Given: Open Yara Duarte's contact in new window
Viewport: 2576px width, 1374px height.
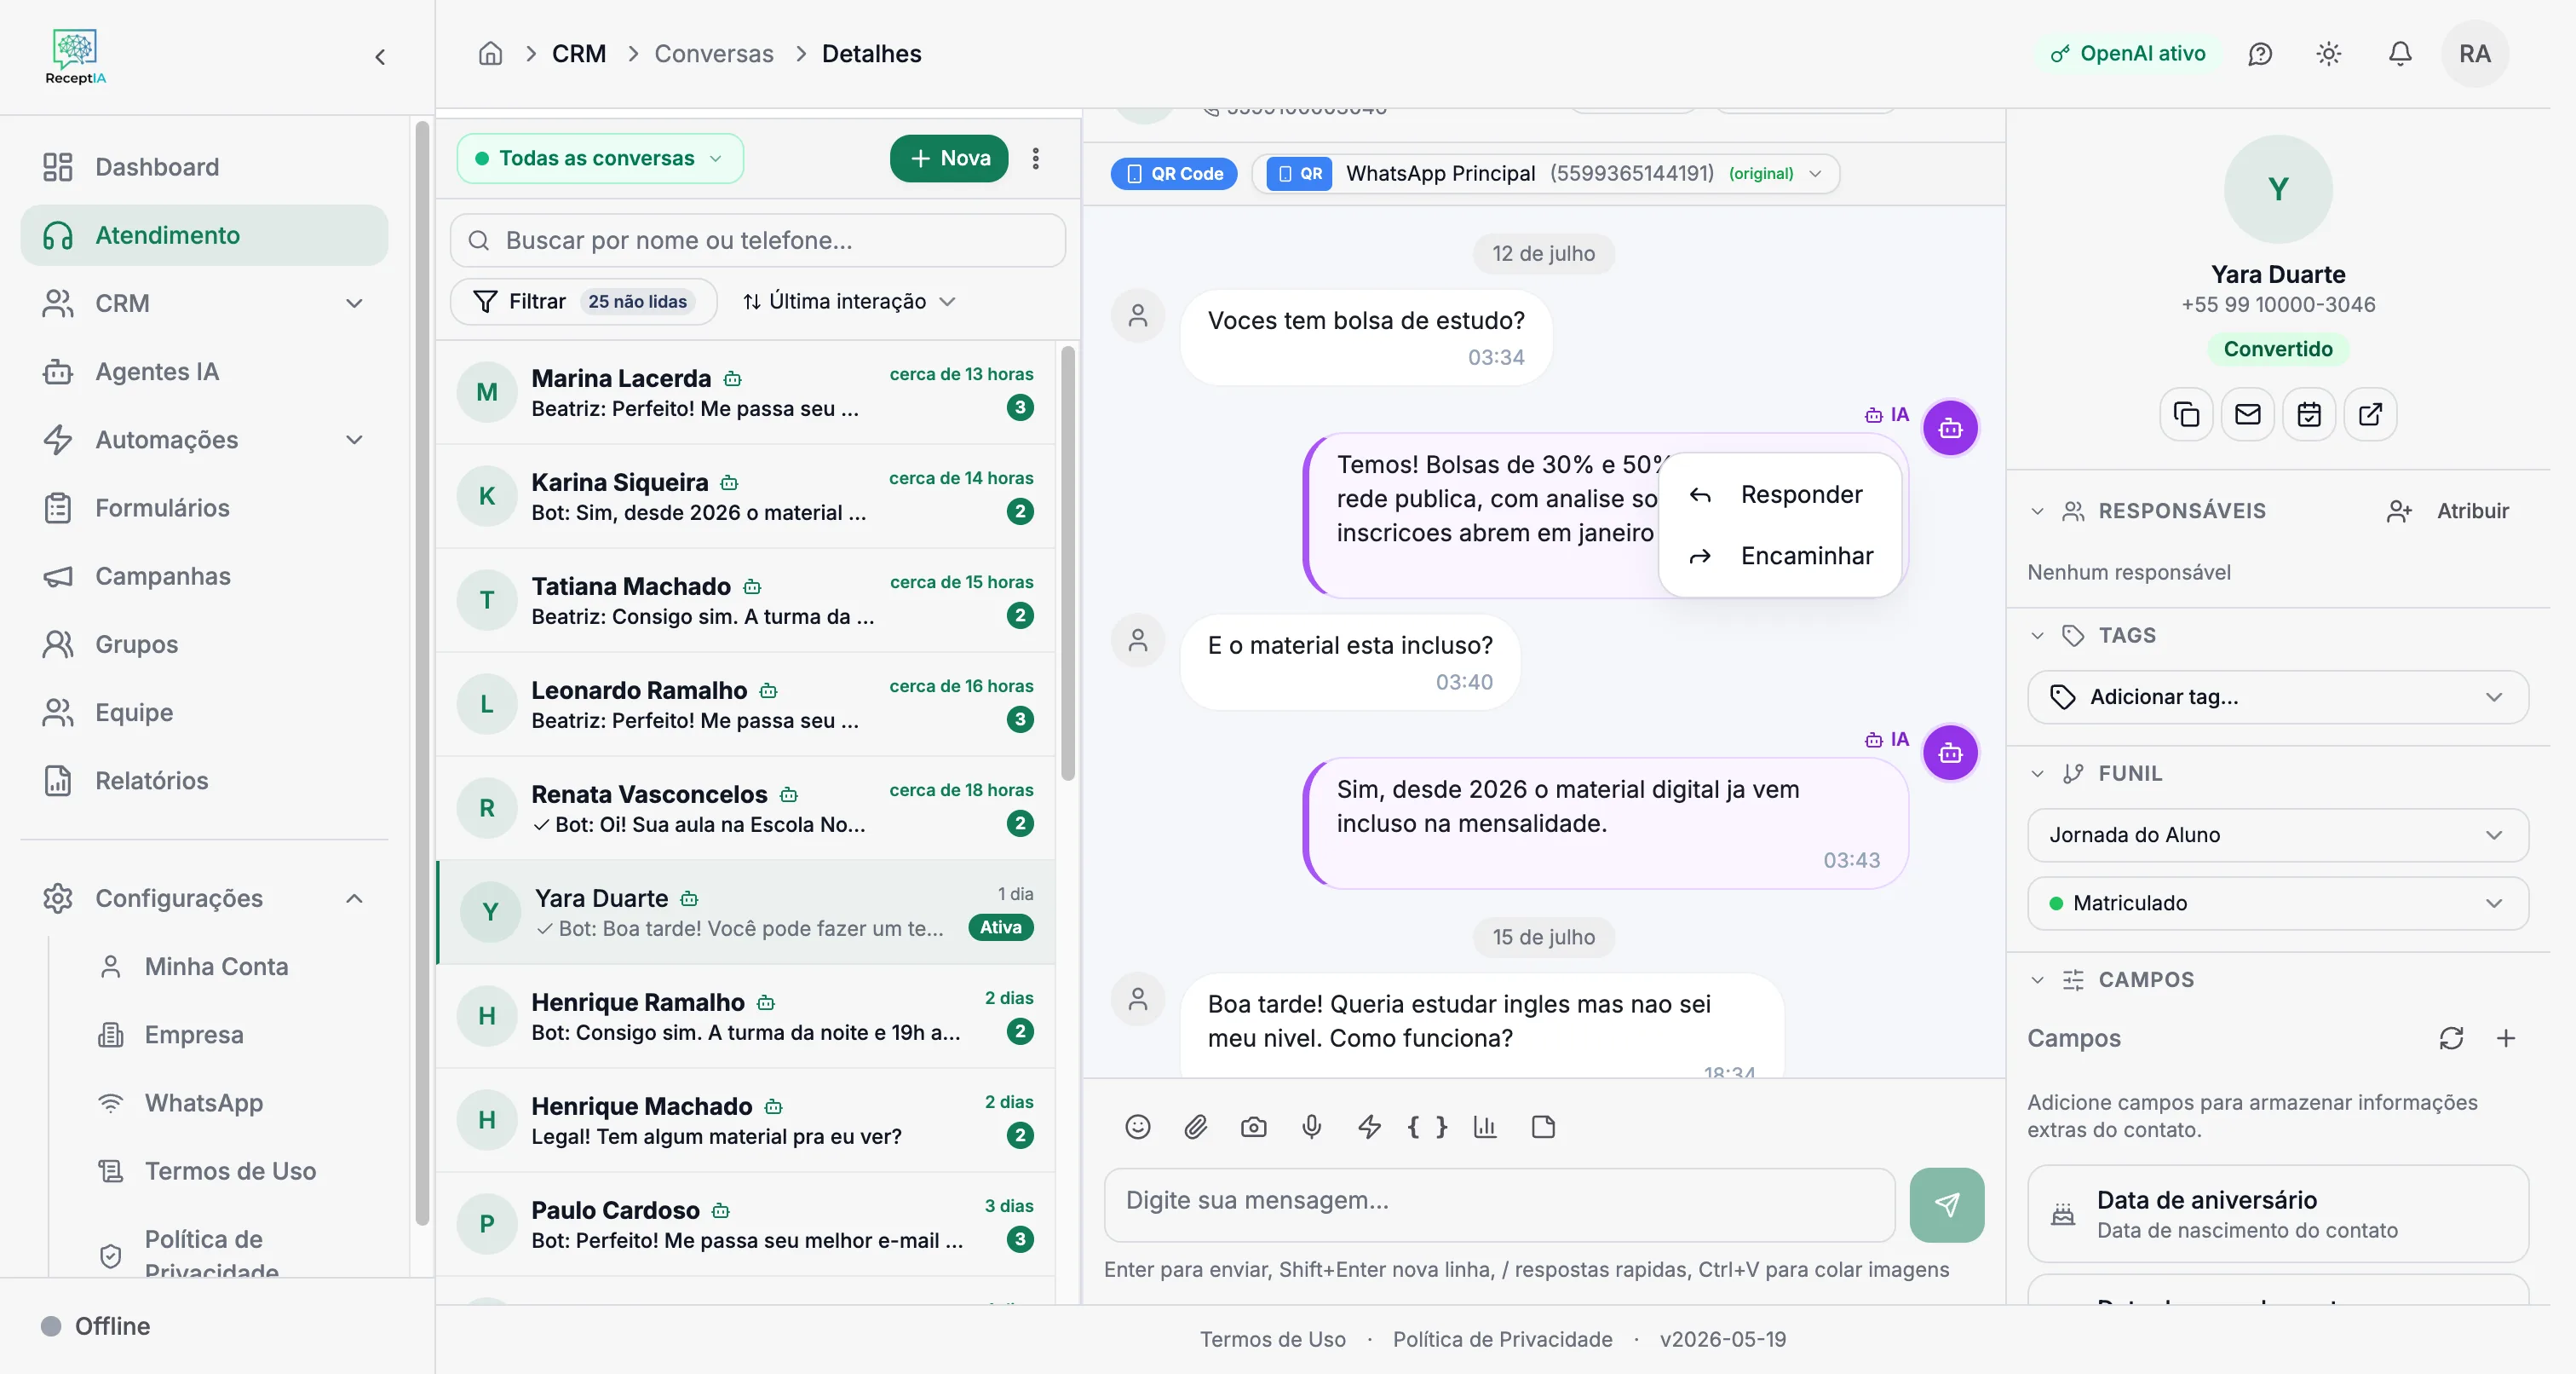Looking at the screenshot, I should (2370, 414).
